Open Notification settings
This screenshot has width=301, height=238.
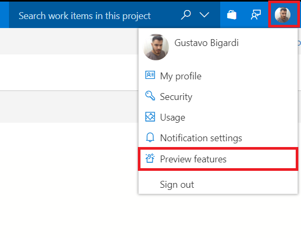(218, 138)
